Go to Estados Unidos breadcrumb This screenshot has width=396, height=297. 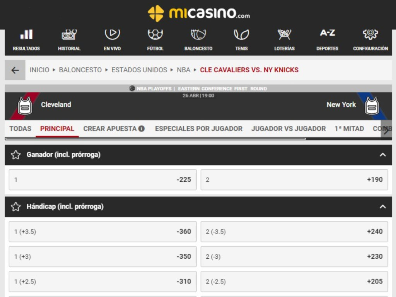(x=139, y=70)
